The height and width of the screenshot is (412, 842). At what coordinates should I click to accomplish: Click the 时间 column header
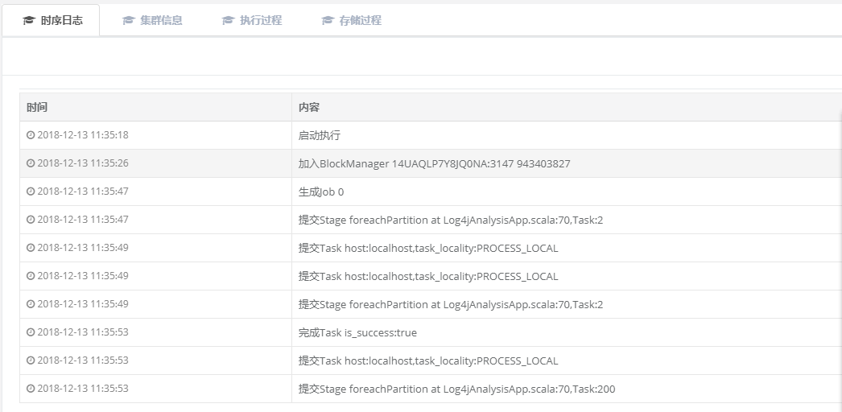pos(37,107)
